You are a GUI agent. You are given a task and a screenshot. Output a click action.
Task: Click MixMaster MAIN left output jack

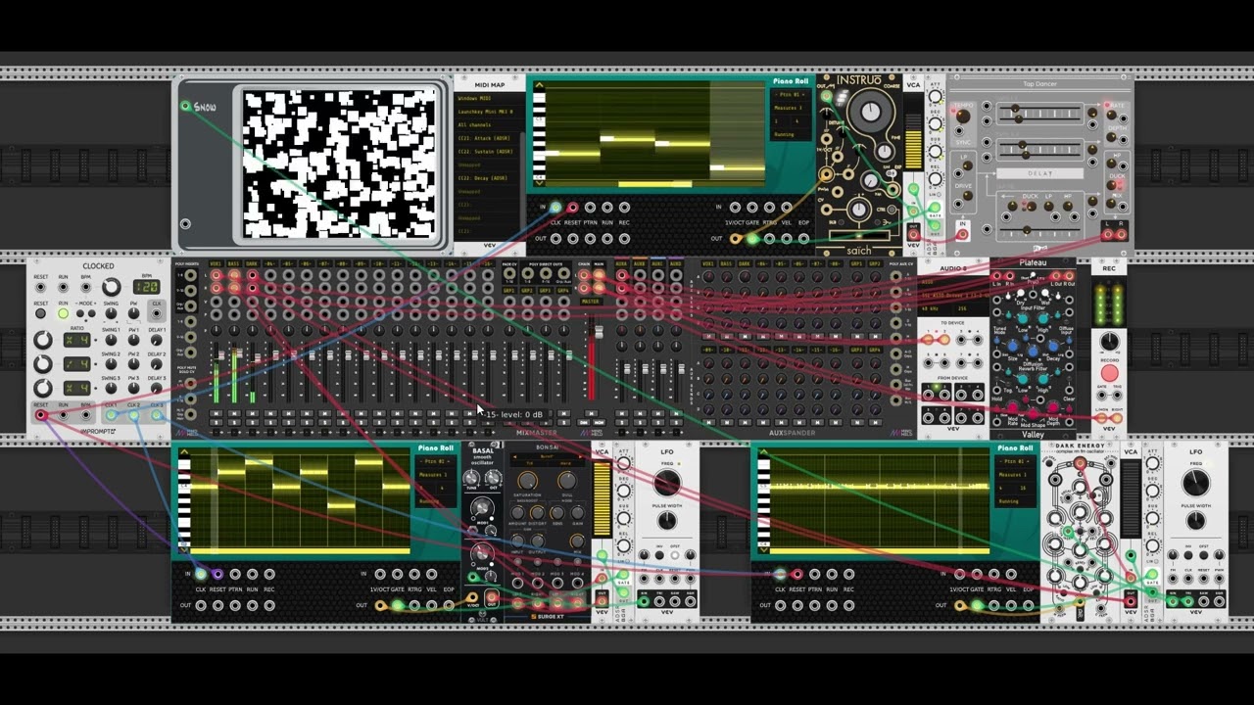click(x=599, y=275)
